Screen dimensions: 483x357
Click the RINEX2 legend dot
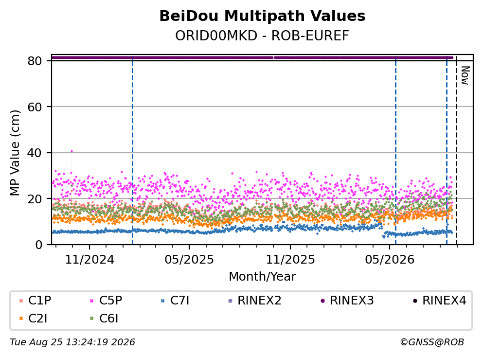(x=230, y=301)
